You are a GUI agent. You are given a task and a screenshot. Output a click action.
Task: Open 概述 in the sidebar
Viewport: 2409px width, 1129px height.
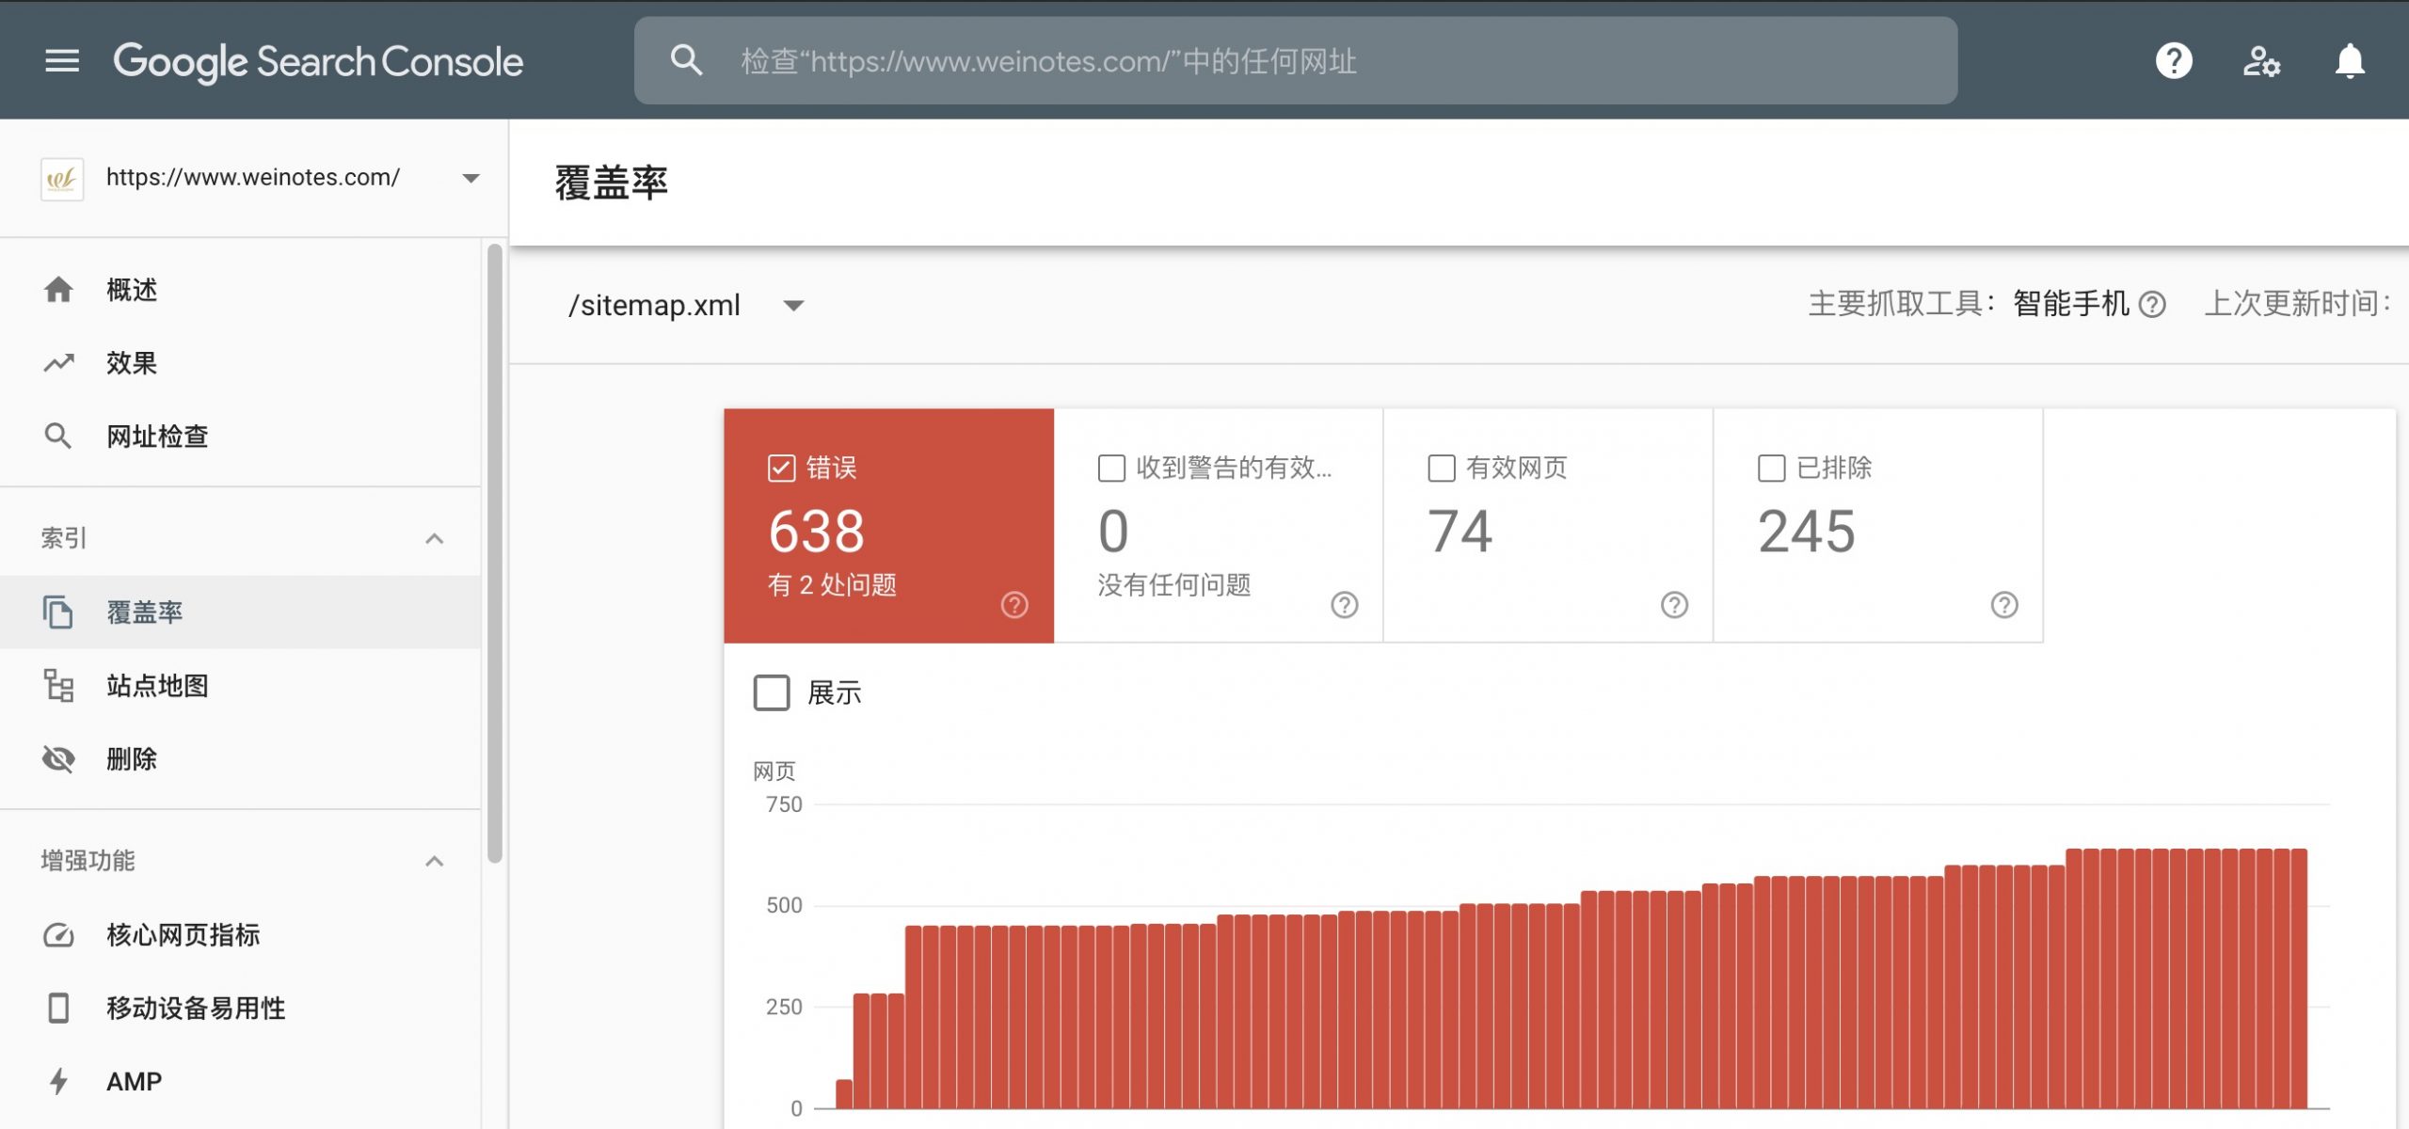pyautogui.click(x=241, y=290)
